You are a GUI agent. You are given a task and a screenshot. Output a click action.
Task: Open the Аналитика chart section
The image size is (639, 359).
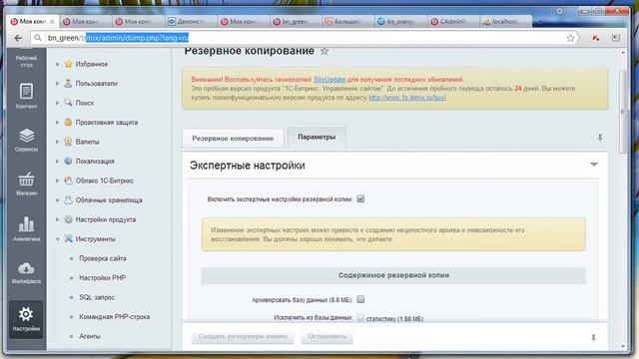tap(26, 228)
